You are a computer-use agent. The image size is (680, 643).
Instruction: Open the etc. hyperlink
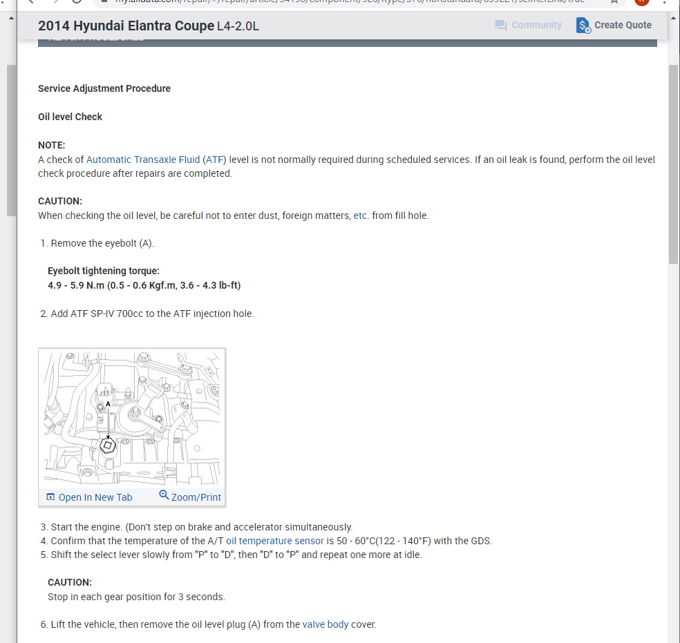click(x=361, y=215)
